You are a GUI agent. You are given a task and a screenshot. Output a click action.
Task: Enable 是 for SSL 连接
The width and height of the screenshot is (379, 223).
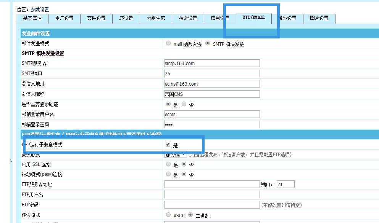click(168, 164)
